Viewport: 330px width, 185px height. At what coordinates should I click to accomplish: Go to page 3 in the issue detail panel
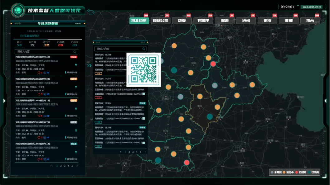click(x=133, y=152)
